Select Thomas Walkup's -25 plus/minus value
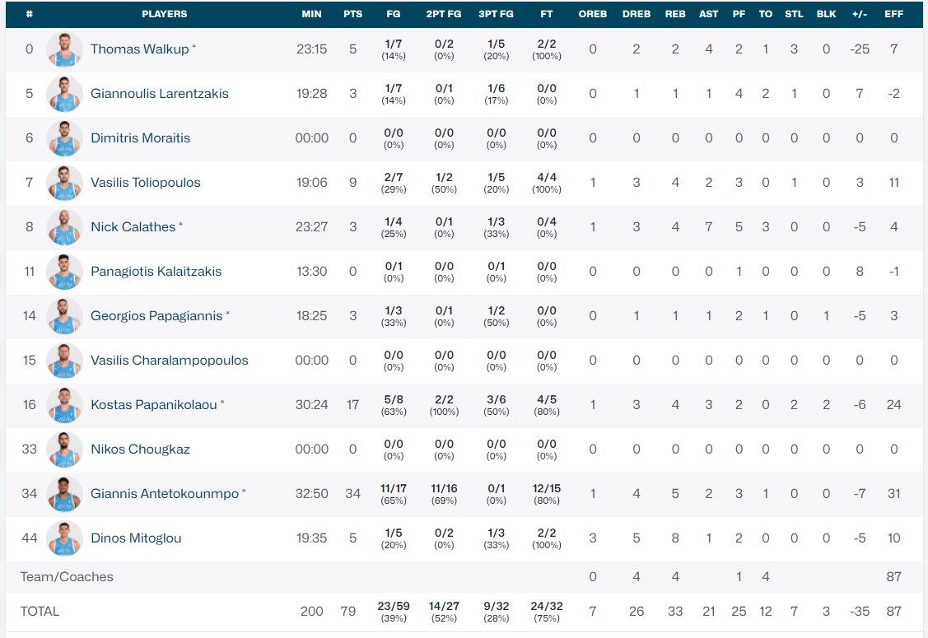The height and width of the screenshot is (638, 928). click(x=860, y=49)
